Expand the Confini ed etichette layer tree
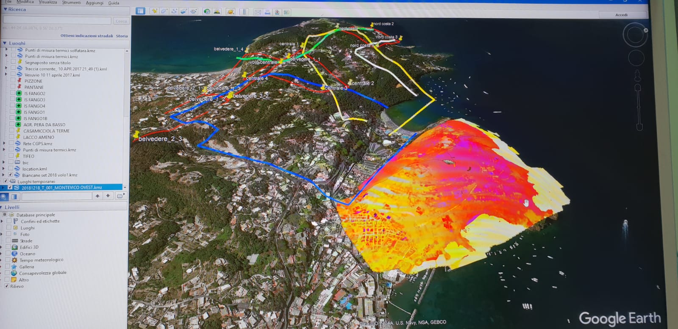Viewport: 678px width, 329px height. 2,221
